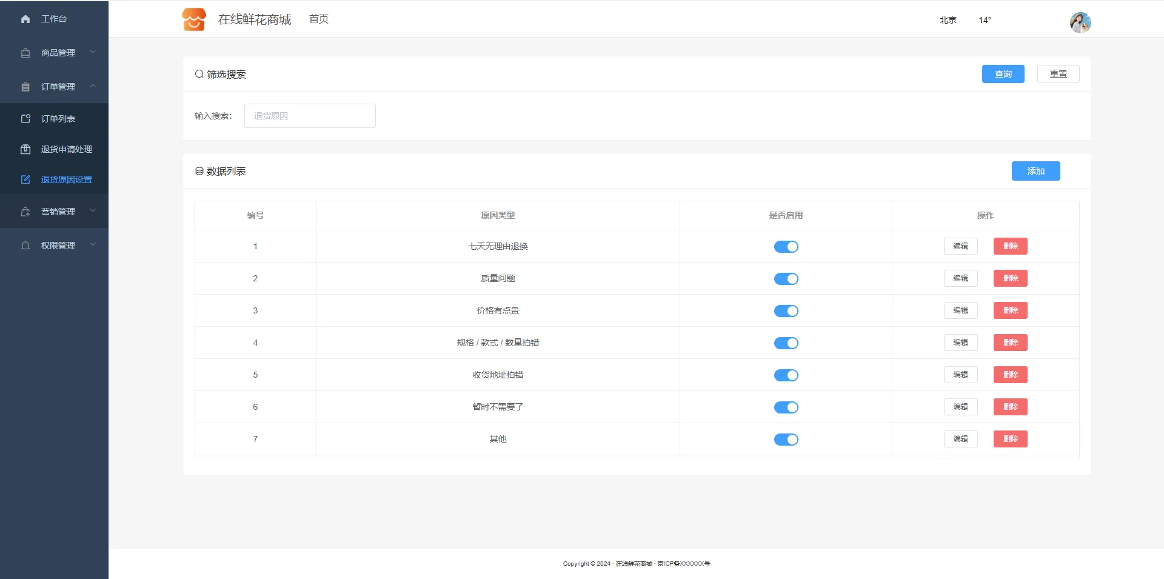1164x579 pixels.
Task: Disable the switch for 七天无理由退换
Action: click(786, 247)
